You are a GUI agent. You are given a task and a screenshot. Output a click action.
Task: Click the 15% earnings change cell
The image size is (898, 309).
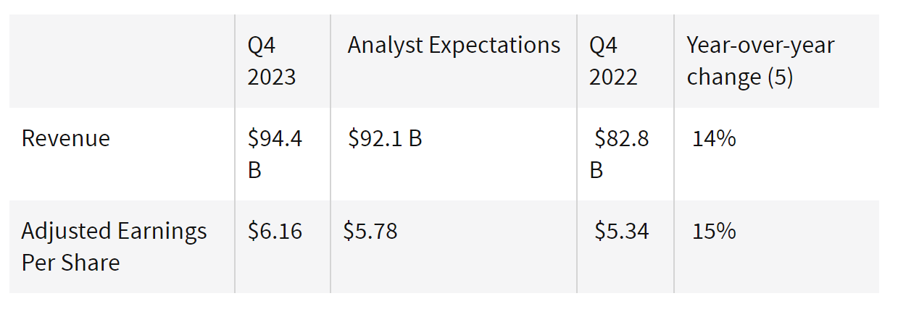[714, 231]
